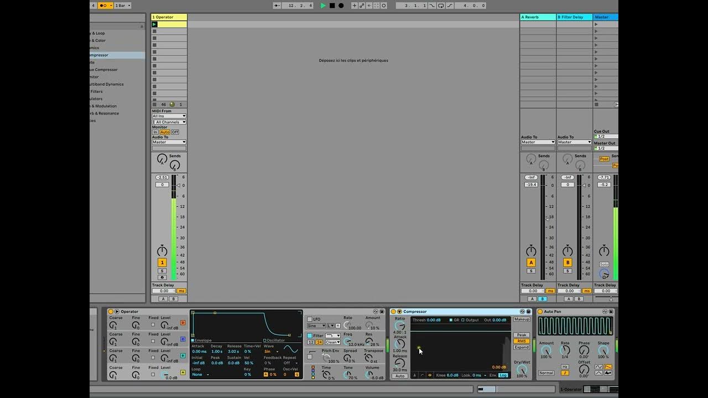Enable the Output checkbox in Compressor display
The height and width of the screenshot is (398, 708).
pos(463,320)
